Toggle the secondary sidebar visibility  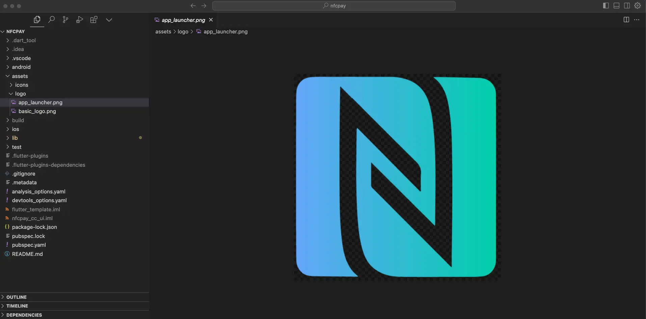click(x=627, y=5)
